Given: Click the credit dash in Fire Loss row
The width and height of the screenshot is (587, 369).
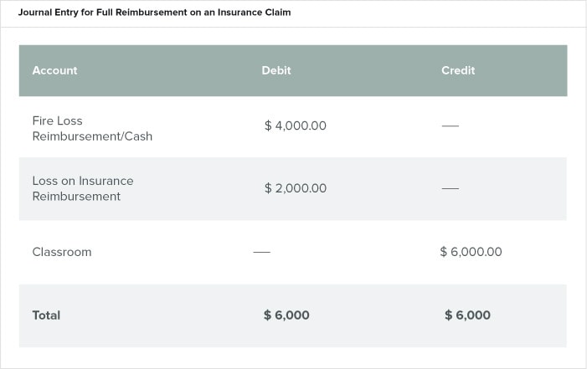Looking at the screenshot, I should pos(450,126).
